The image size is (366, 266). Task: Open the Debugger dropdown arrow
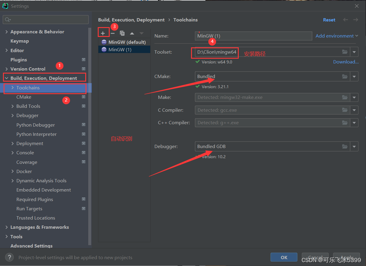pos(354,146)
